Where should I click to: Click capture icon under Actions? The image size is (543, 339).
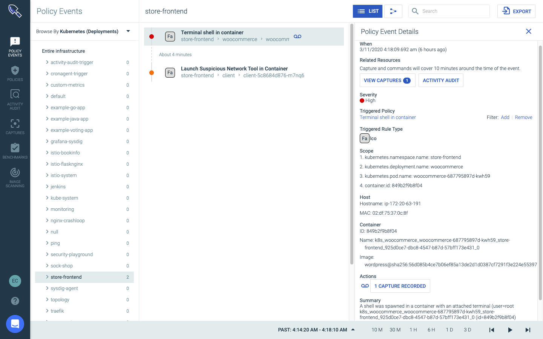pyautogui.click(x=365, y=286)
